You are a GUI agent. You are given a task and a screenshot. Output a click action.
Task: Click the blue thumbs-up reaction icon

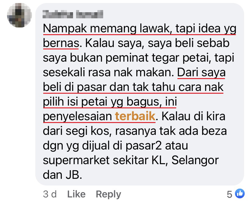point(240,193)
